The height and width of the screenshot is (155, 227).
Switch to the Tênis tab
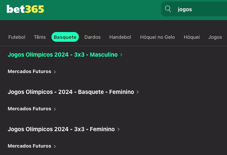tap(40, 37)
